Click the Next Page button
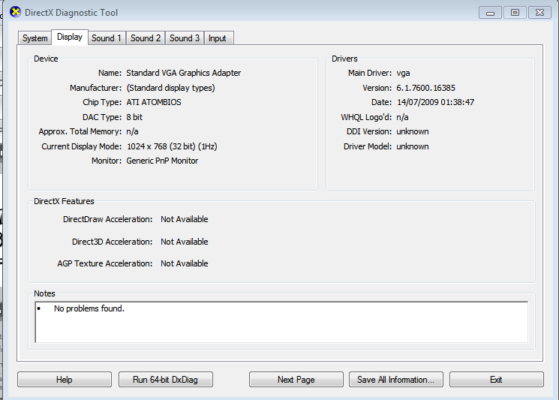This screenshot has width=559, height=400. click(296, 380)
